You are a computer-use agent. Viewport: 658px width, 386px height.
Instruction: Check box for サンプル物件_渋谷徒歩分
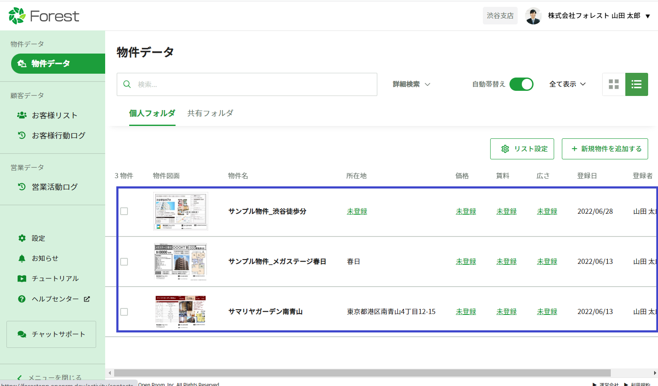click(124, 211)
